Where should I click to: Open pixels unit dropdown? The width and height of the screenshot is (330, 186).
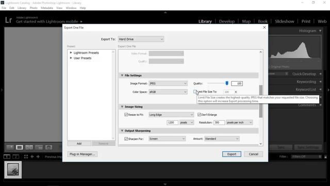pyautogui.click(x=187, y=122)
